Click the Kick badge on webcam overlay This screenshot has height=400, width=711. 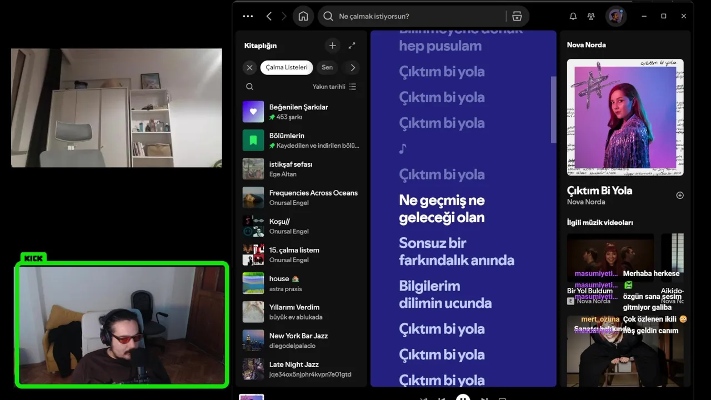coord(33,258)
